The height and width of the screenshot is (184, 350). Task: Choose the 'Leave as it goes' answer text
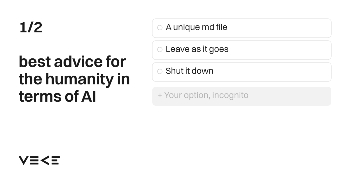tap(197, 49)
